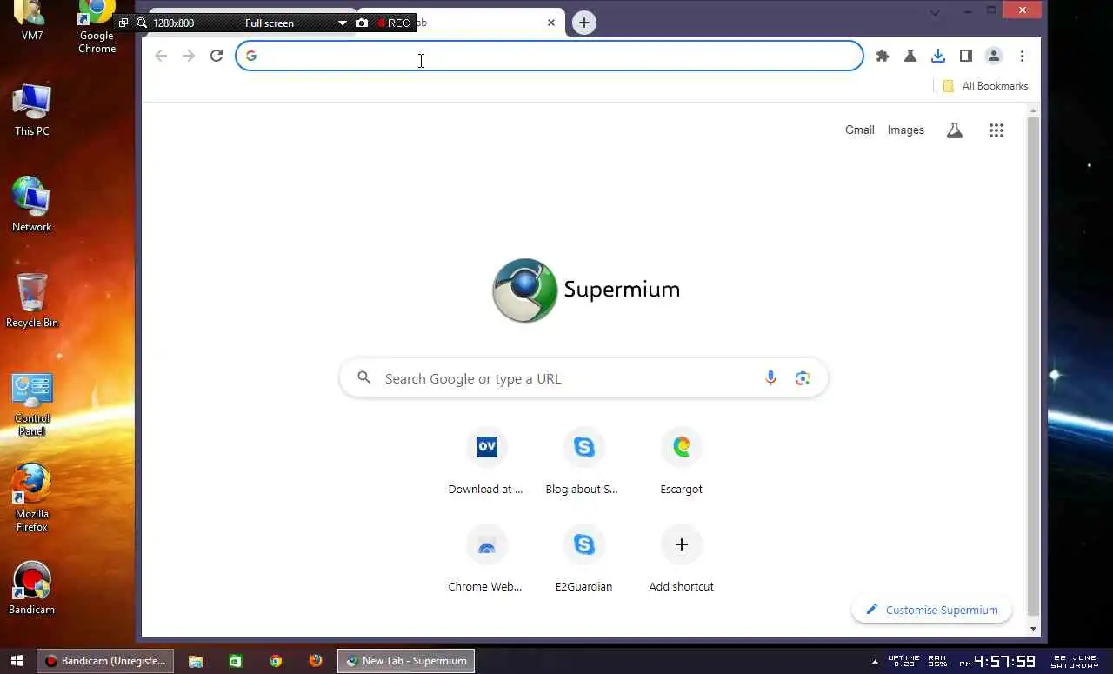Open a new tab with plus button

584,23
